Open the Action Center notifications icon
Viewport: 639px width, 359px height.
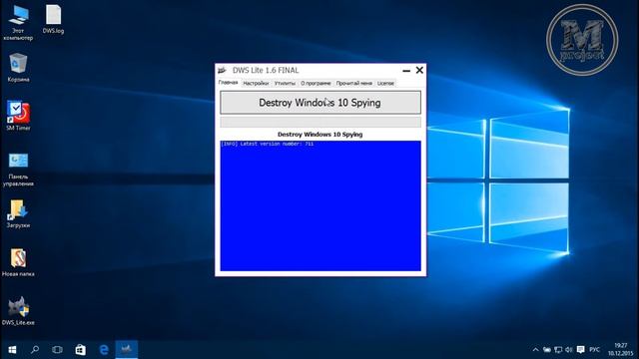click(x=581, y=350)
